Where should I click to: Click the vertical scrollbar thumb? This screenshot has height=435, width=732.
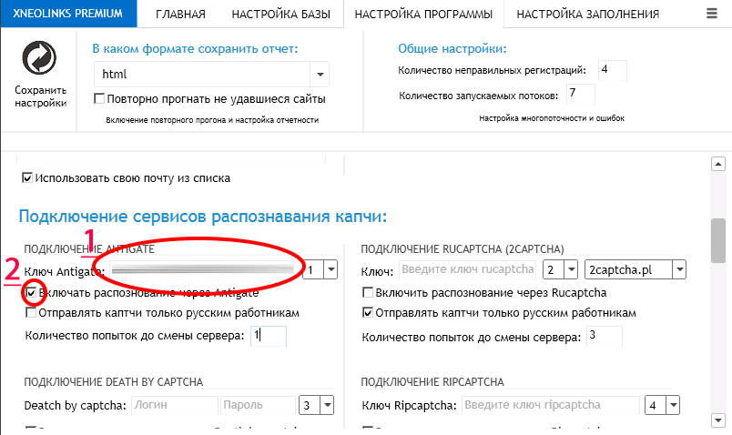717,240
